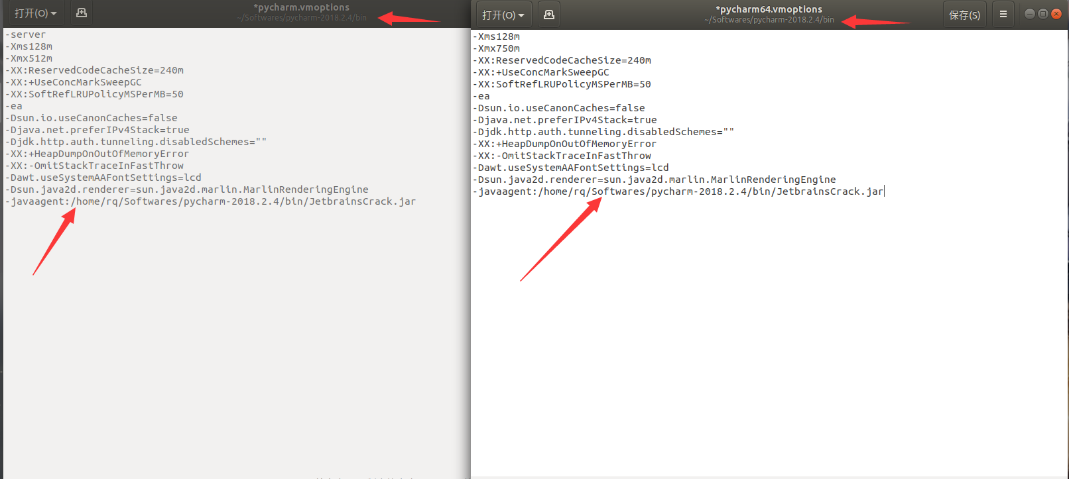Image resolution: width=1069 pixels, height=479 pixels.
Task: Click -XX:ReservedCodeCacheSize=240m line in left editor
Action: [94, 70]
